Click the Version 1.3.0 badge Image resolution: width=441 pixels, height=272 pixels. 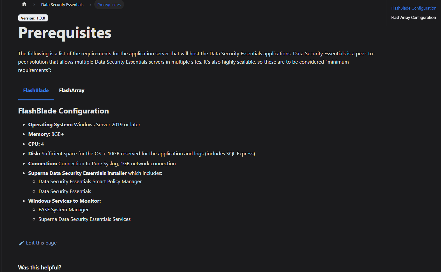(x=33, y=18)
